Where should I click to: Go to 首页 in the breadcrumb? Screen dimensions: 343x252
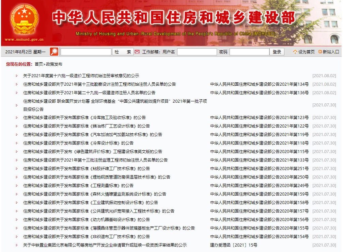[x=39, y=64]
